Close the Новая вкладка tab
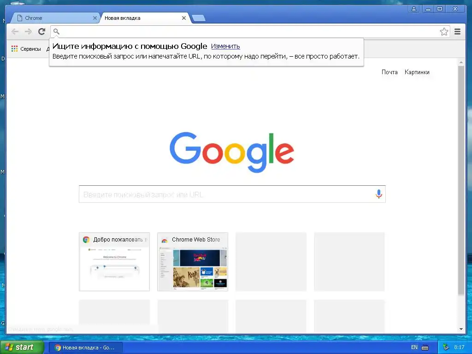The width and height of the screenshot is (472, 354). point(184,18)
